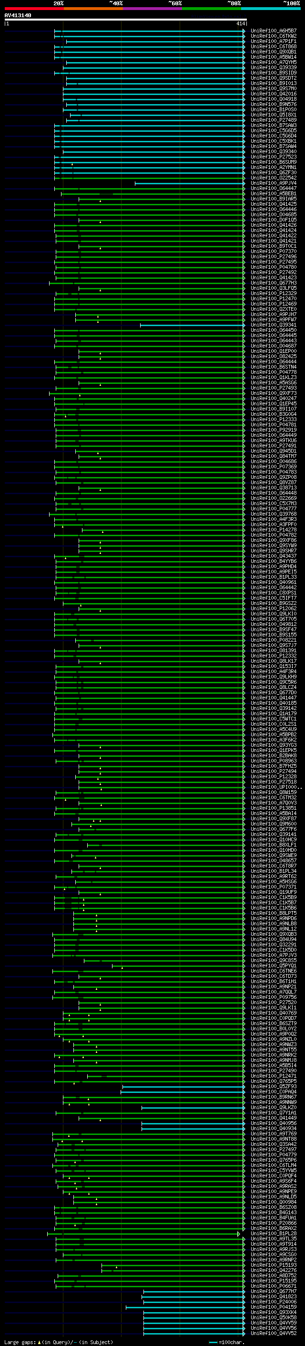
Task: Select label UniRef100_Q9S7M0
Action: coord(274,88)
